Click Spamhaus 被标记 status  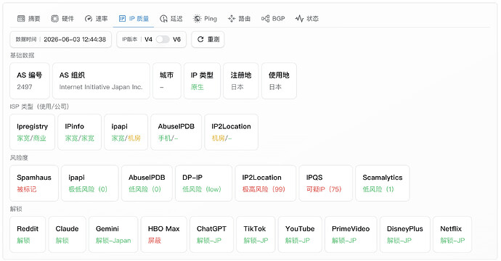[x=27, y=189]
